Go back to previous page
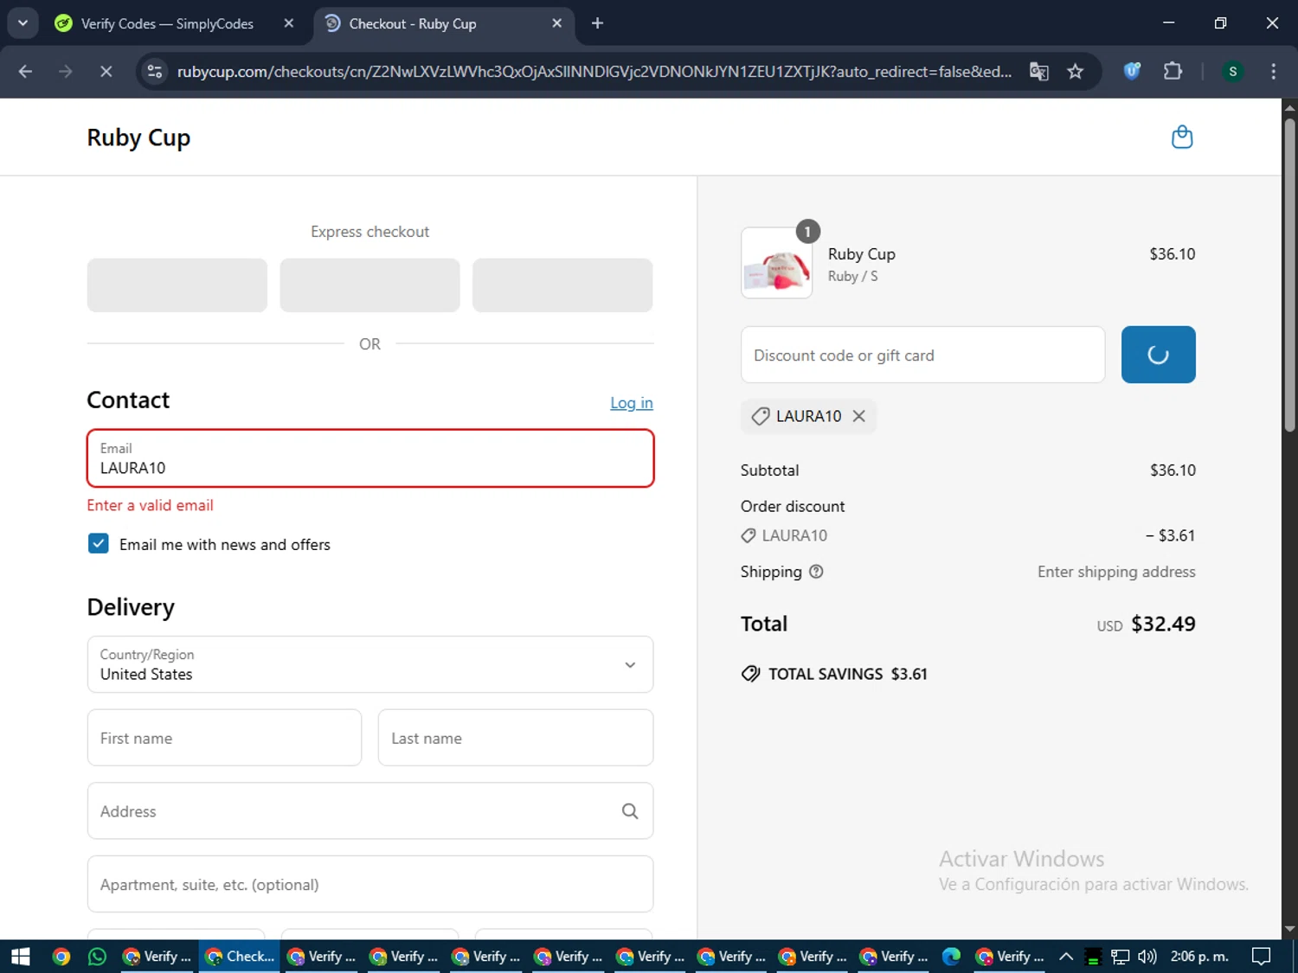 (x=25, y=72)
